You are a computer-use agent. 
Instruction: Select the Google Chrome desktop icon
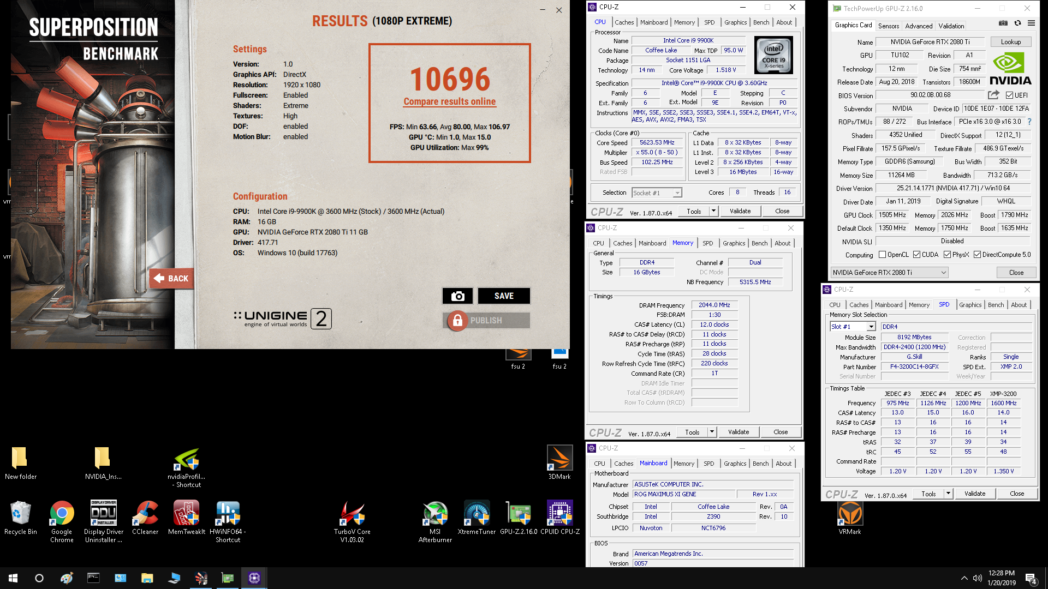pos(62,522)
